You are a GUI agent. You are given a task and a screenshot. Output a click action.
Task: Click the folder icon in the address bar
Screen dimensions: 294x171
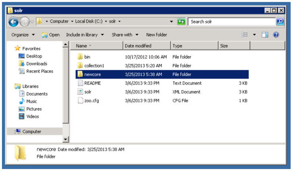39,21
